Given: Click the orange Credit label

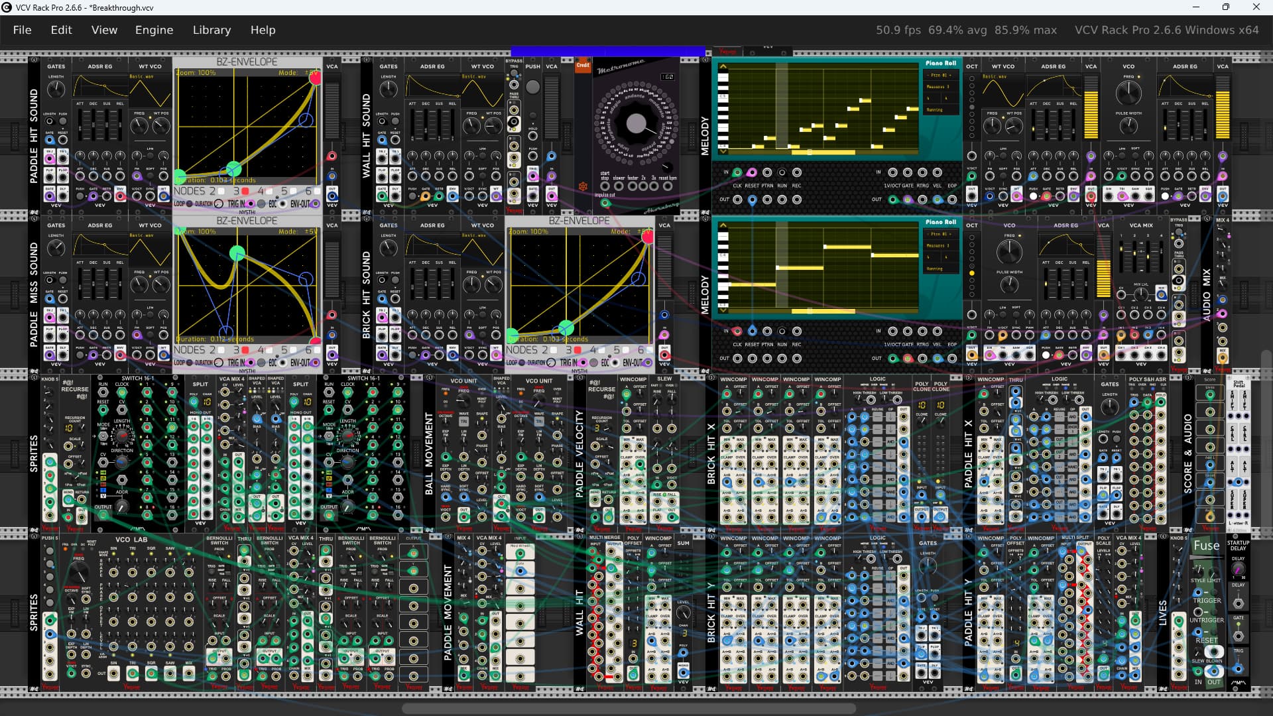Looking at the screenshot, I should (583, 65).
